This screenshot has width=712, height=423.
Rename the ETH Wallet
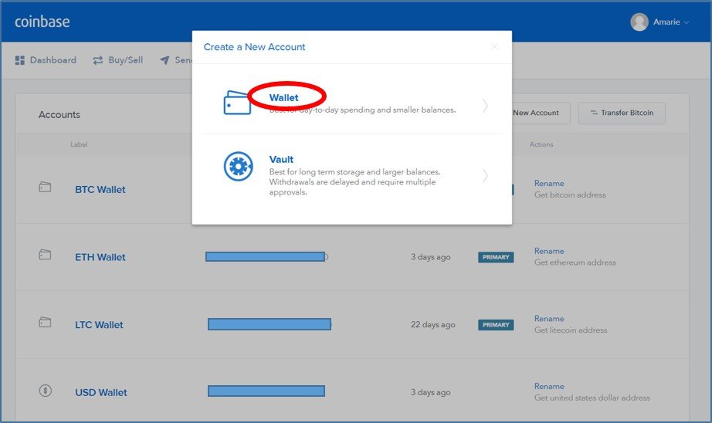[x=549, y=251]
